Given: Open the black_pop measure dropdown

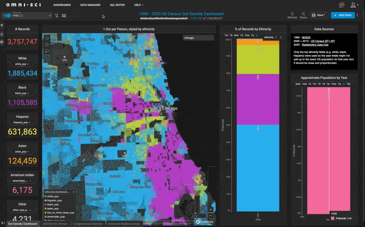Looking at the screenshot, I should click(22, 93).
